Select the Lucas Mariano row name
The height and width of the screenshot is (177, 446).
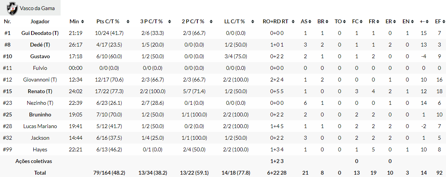coord(40,126)
